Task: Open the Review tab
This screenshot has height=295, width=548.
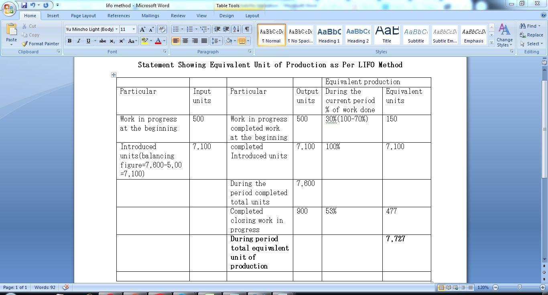Action: click(178, 16)
